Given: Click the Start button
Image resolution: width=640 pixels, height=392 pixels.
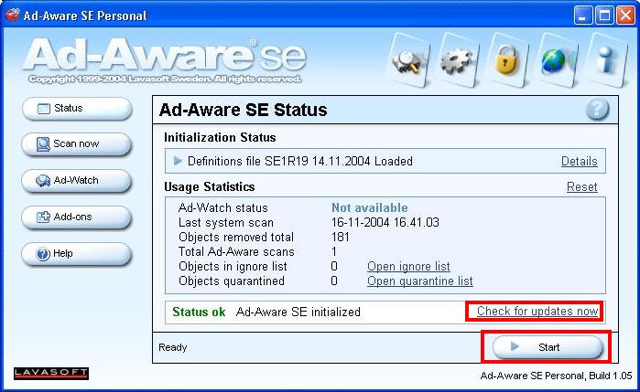Looking at the screenshot, I should pos(548,347).
